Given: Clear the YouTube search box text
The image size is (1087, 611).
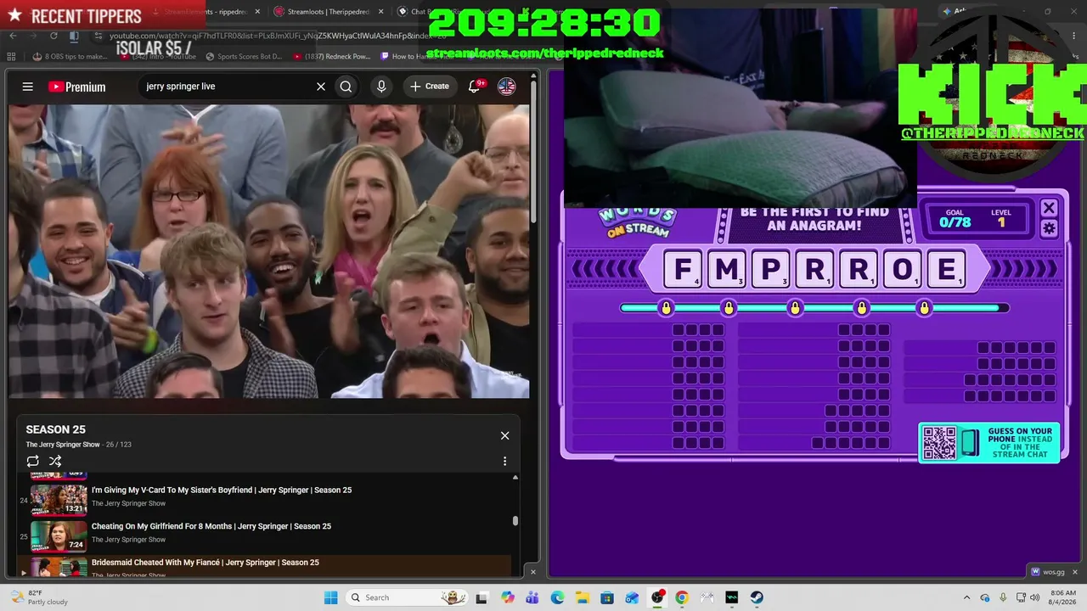Looking at the screenshot, I should (x=321, y=87).
